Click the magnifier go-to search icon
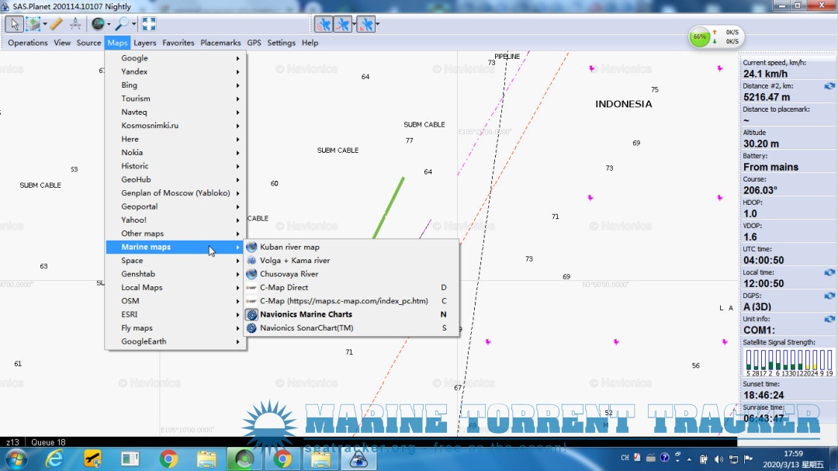Screen dimensions: 838x471 point(122,24)
